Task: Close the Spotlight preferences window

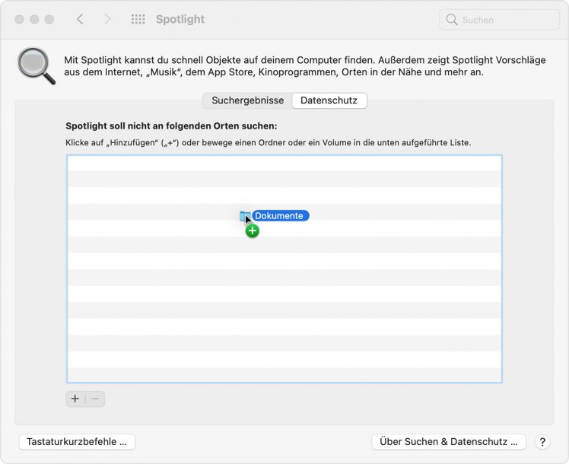Action: tap(19, 19)
